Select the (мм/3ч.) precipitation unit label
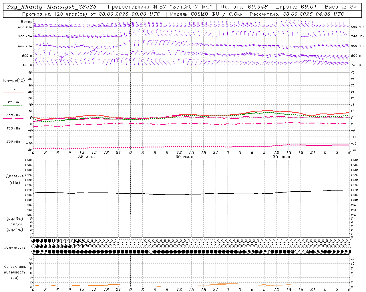The height and width of the screenshot is (292, 366). (15, 219)
